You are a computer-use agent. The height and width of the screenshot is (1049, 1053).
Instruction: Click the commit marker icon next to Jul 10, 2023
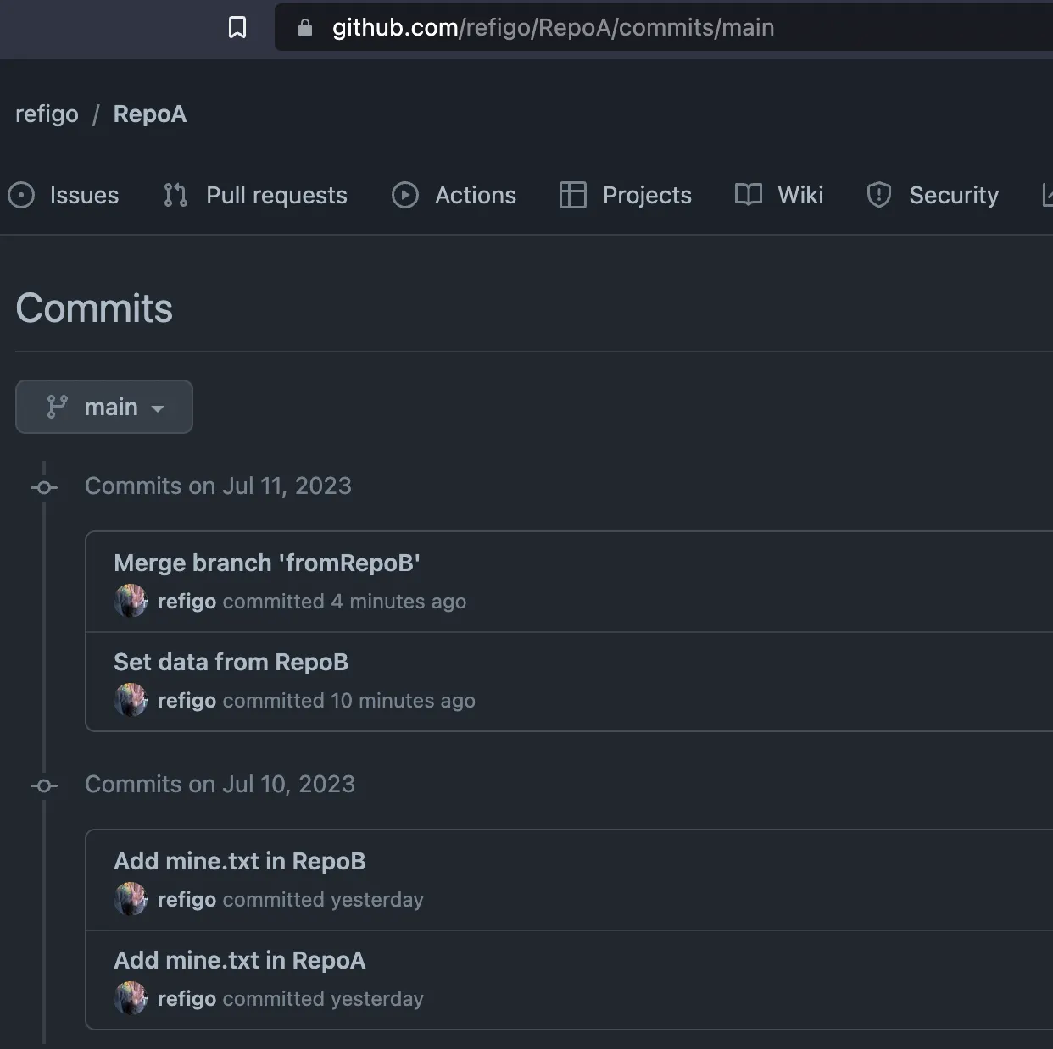[44, 785]
